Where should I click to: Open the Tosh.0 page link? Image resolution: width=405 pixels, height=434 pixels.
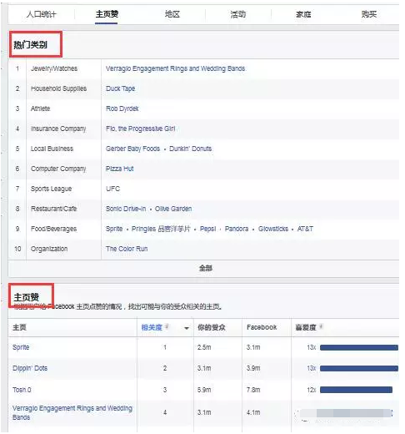coord(22,390)
